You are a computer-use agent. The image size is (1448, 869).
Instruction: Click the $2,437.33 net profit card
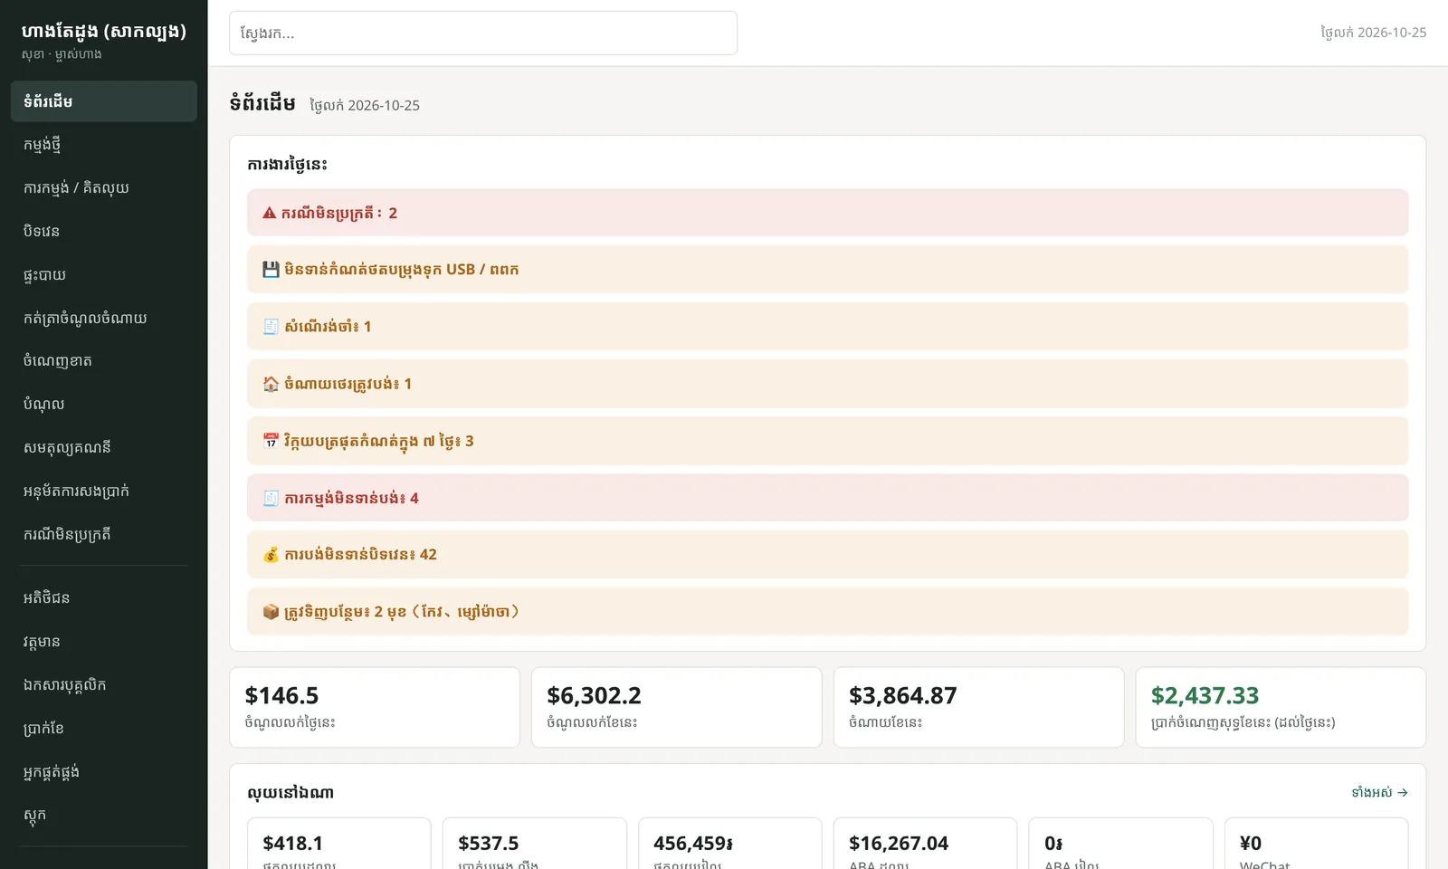[1281, 708]
